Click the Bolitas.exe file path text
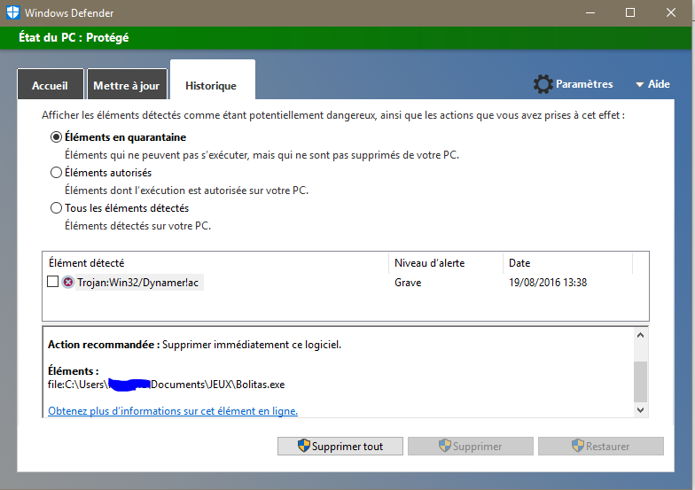This screenshot has width=695, height=490. click(x=167, y=385)
